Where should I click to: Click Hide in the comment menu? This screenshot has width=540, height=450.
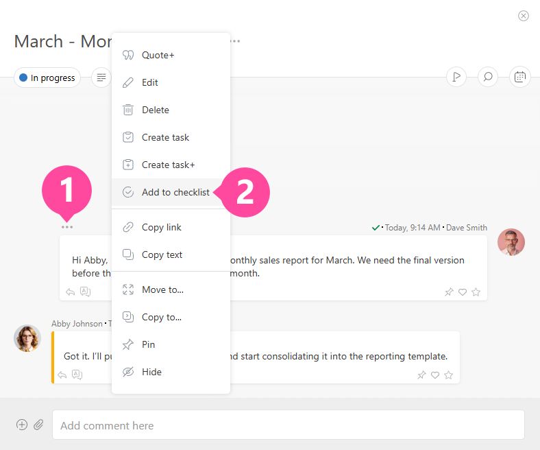(151, 372)
